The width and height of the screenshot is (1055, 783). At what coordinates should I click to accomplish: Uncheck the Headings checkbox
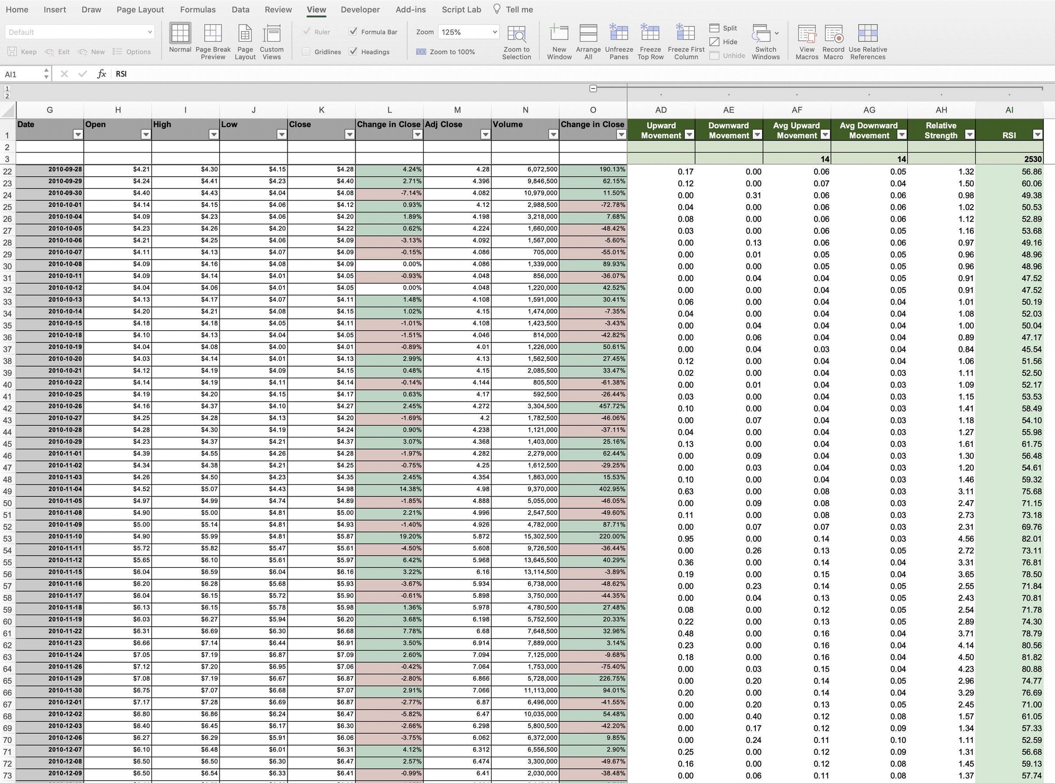coord(354,52)
